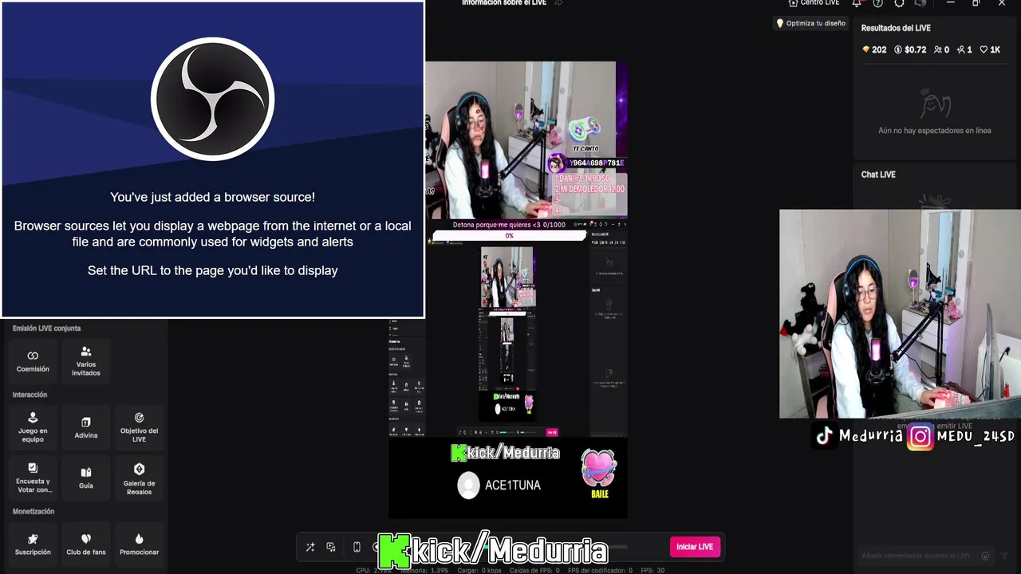Click the ACE1TUNA overlay label
Viewport: 1021px width, 574px height.
click(513, 485)
